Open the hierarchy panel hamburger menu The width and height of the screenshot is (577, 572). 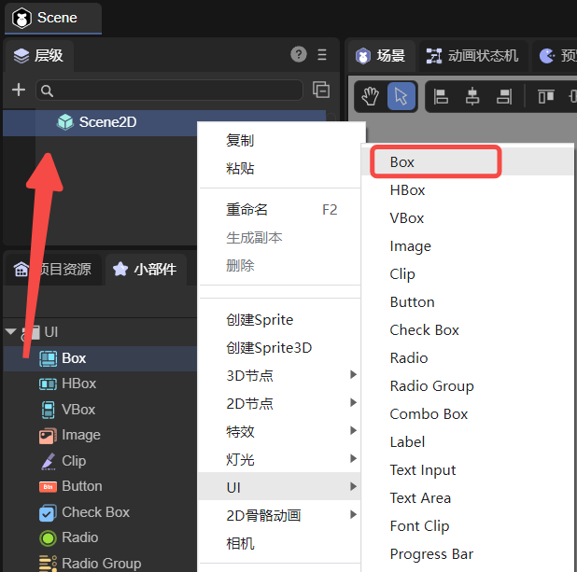322,55
